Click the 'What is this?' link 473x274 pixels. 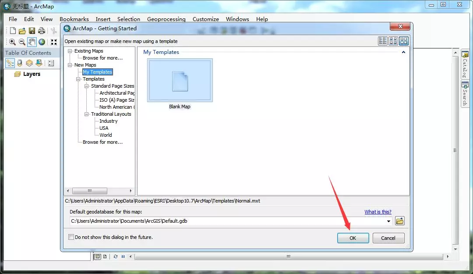(x=378, y=212)
